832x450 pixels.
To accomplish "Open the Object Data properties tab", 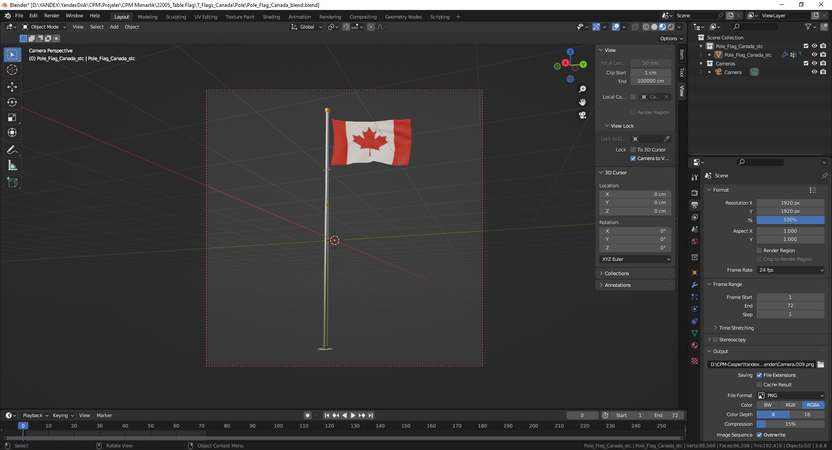I will click(x=695, y=333).
